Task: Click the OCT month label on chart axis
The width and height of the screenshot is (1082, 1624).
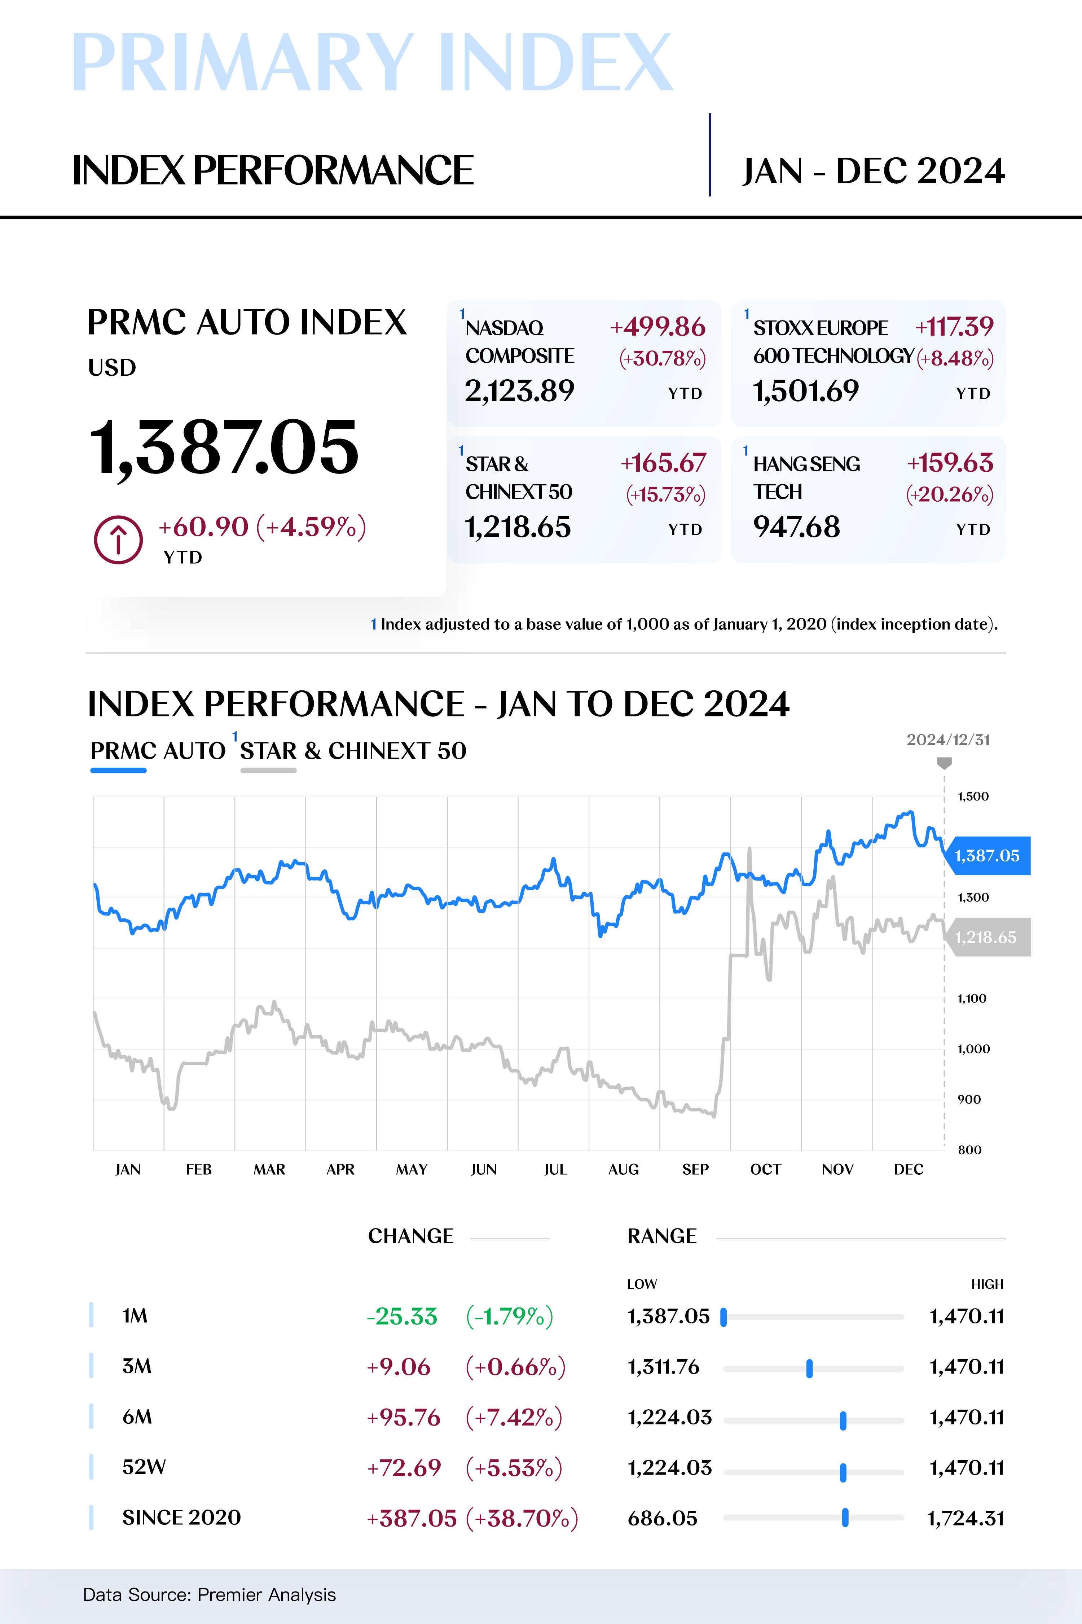Action: (x=765, y=1170)
